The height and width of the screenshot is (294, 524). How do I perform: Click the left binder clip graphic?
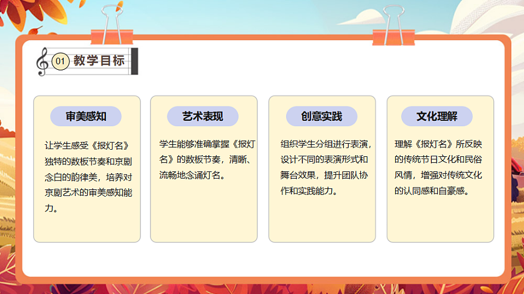pyautogui.click(x=112, y=25)
